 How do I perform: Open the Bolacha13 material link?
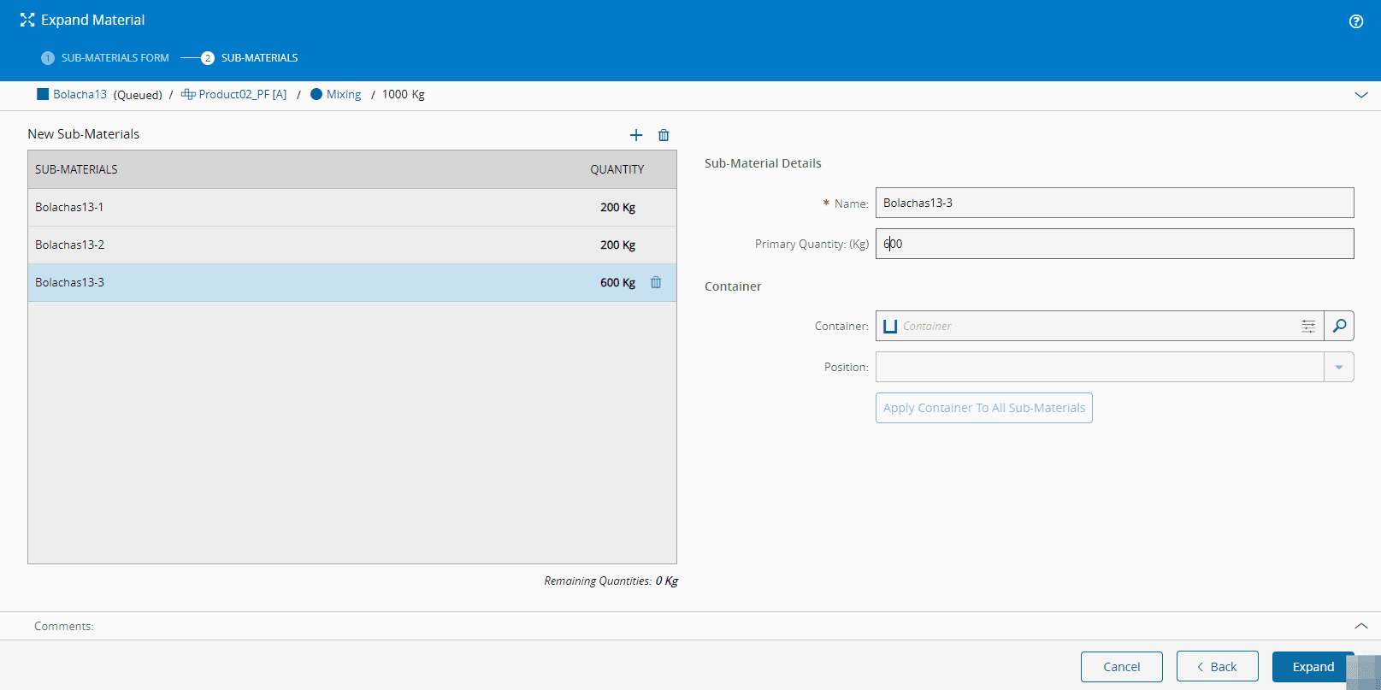point(80,94)
